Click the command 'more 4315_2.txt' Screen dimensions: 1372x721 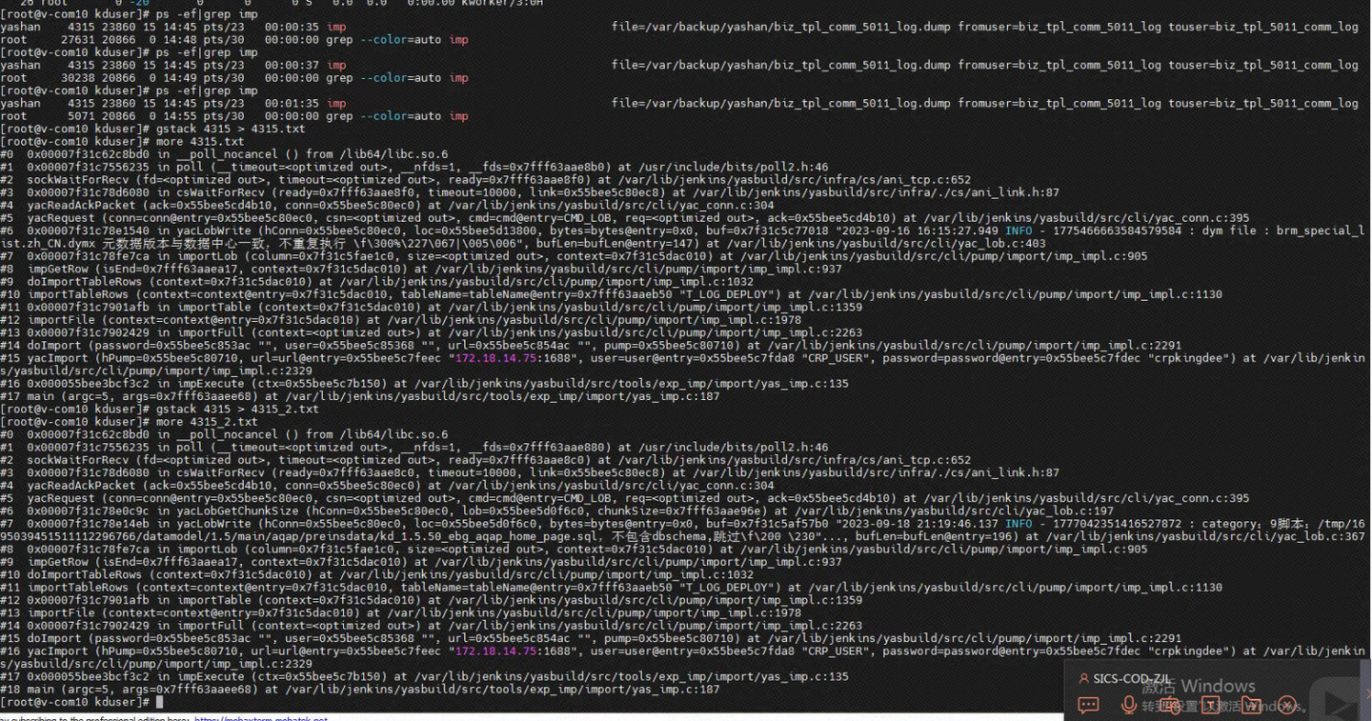pos(207,421)
